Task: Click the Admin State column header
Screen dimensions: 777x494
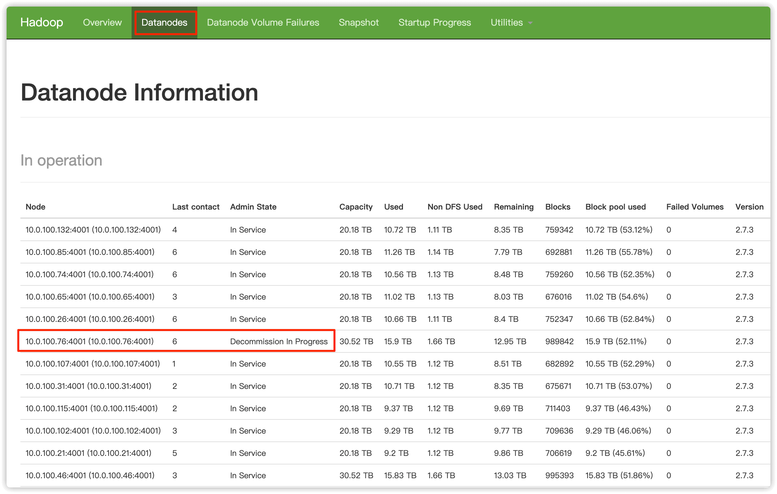Action: [x=253, y=207]
